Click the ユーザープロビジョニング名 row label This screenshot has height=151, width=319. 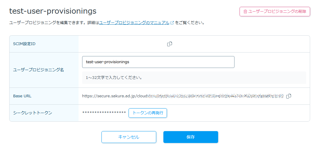pos(38,70)
